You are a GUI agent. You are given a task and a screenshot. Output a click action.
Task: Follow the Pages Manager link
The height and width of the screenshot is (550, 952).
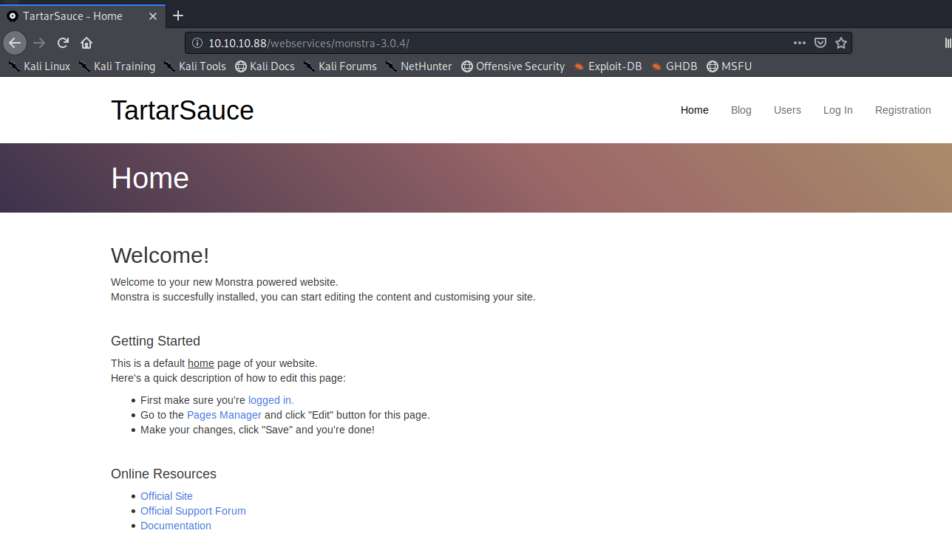coord(224,415)
